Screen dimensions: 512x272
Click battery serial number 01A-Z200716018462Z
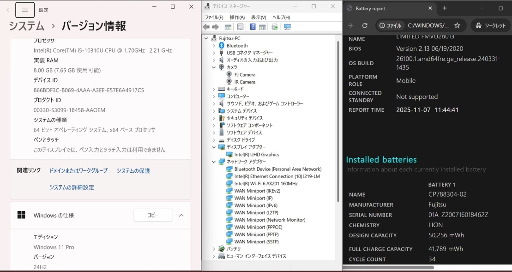tap(458, 215)
